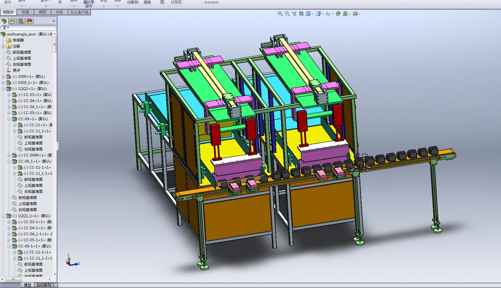
Task: Switch to the 评估 tab
Action: 60,12
